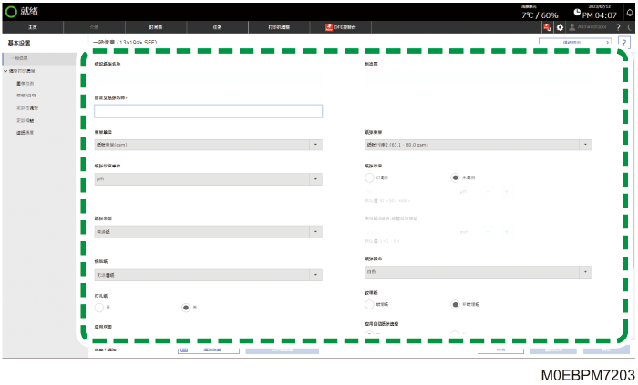Open the gsm weight unit dropdown
Image resolution: width=638 pixels, height=385 pixels.
click(x=209, y=145)
